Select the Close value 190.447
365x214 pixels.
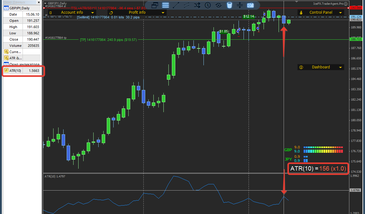pos(33,39)
